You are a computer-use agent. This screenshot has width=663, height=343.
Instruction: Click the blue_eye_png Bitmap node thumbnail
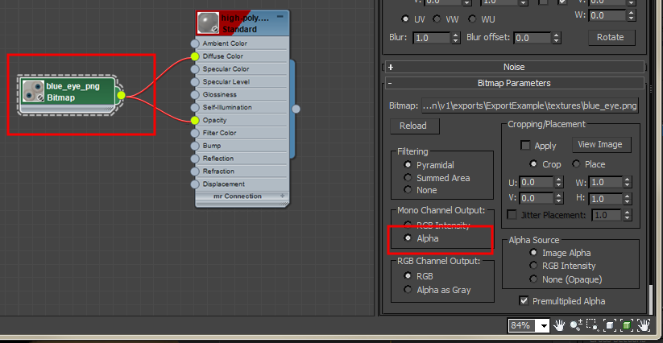click(x=33, y=91)
